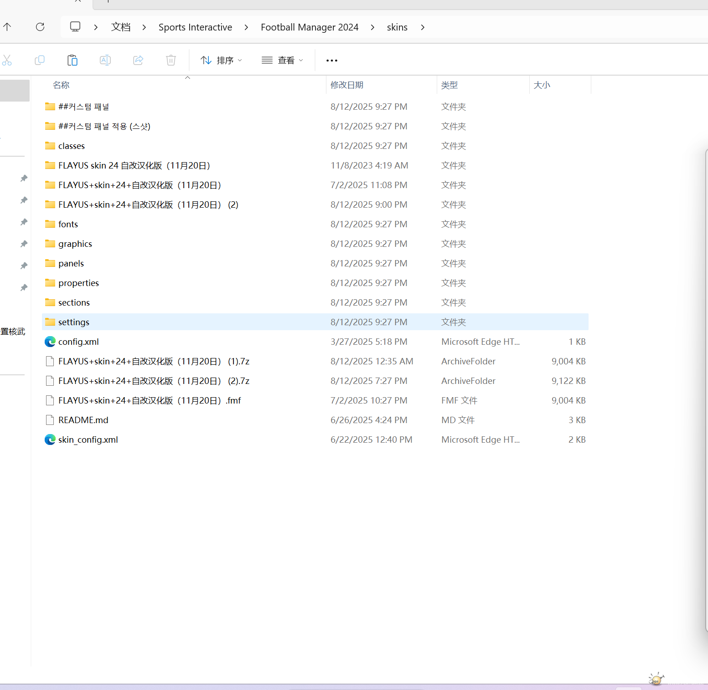Open the 查看 view options dropdown

(282, 60)
